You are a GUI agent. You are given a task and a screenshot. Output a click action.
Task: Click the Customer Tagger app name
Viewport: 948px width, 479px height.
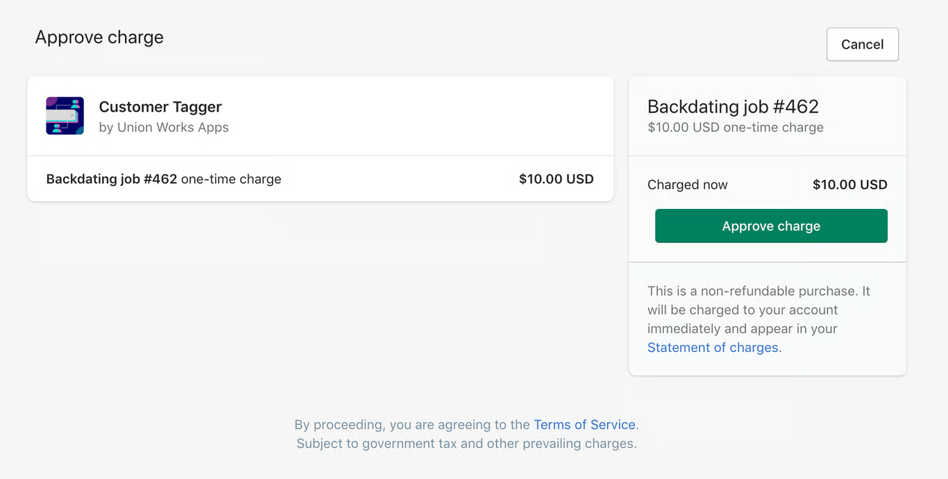pos(160,107)
